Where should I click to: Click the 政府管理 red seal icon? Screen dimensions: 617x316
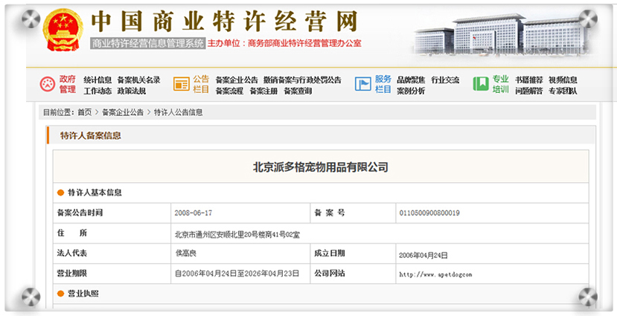(47, 85)
